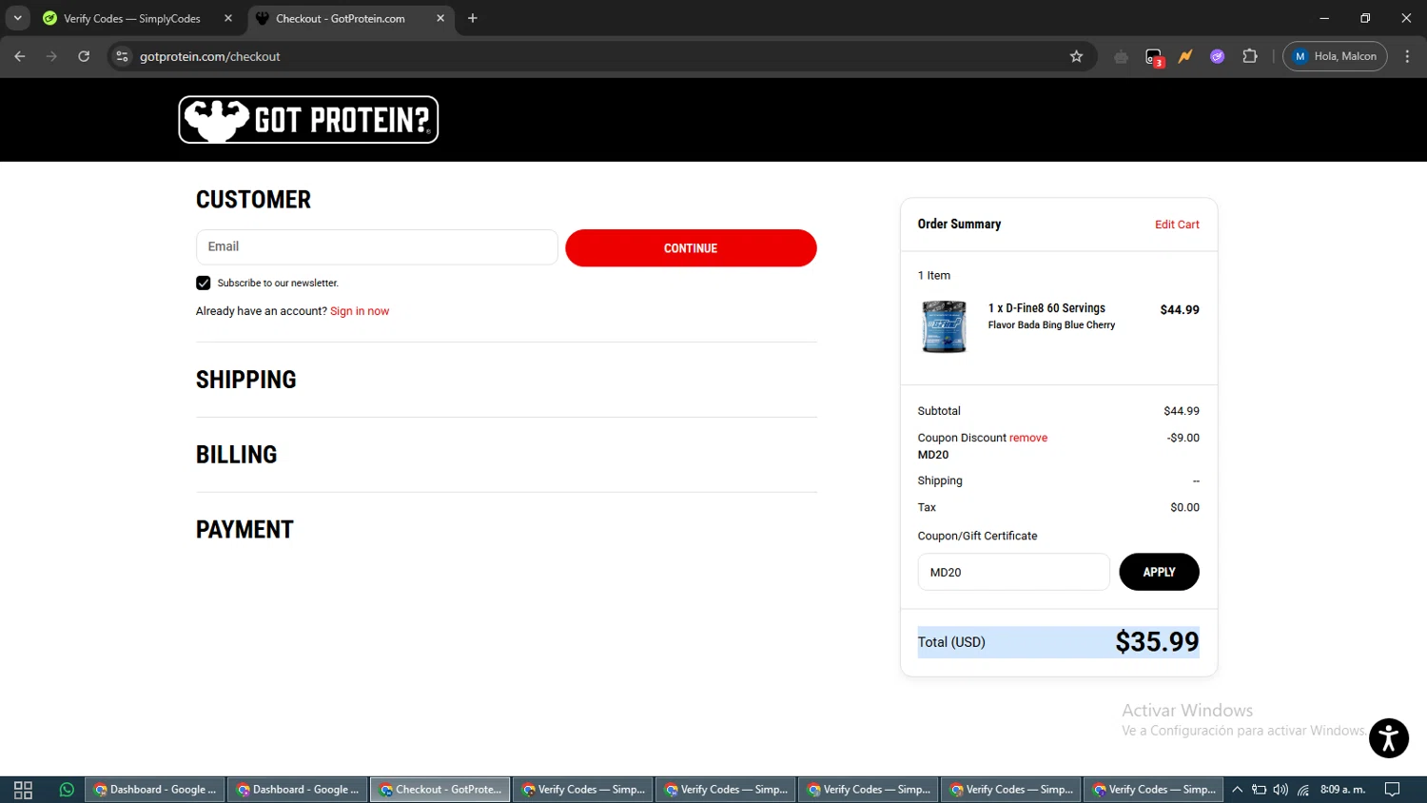
Task: Open the accessibility widget icon
Action: tap(1389, 738)
